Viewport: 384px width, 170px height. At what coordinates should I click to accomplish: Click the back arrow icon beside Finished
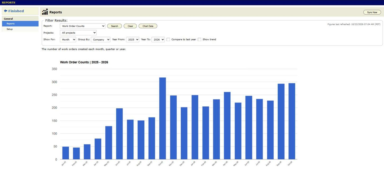pos(6,11)
